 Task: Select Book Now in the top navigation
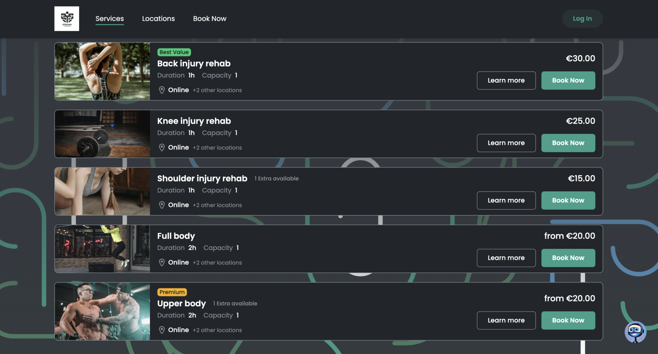click(x=209, y=19)
